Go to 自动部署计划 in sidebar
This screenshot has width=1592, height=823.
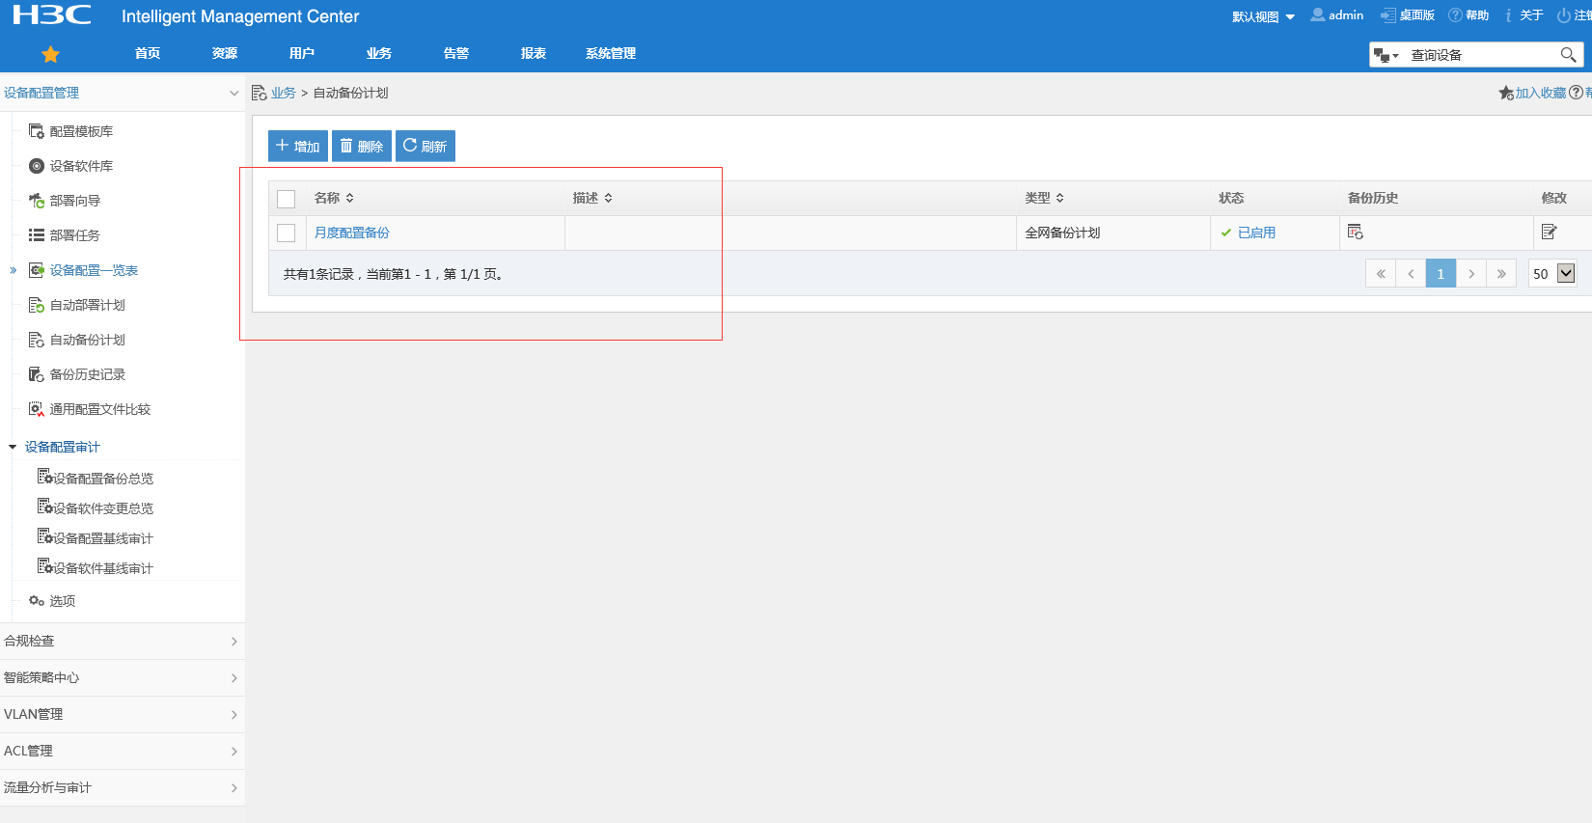pyautogui.click(x=88, y=305)
